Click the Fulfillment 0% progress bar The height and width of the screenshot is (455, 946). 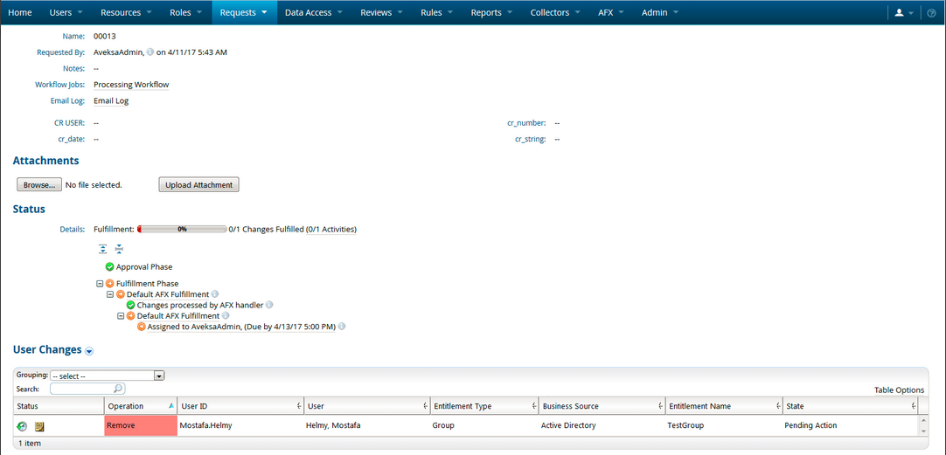[x=182, y=230]
